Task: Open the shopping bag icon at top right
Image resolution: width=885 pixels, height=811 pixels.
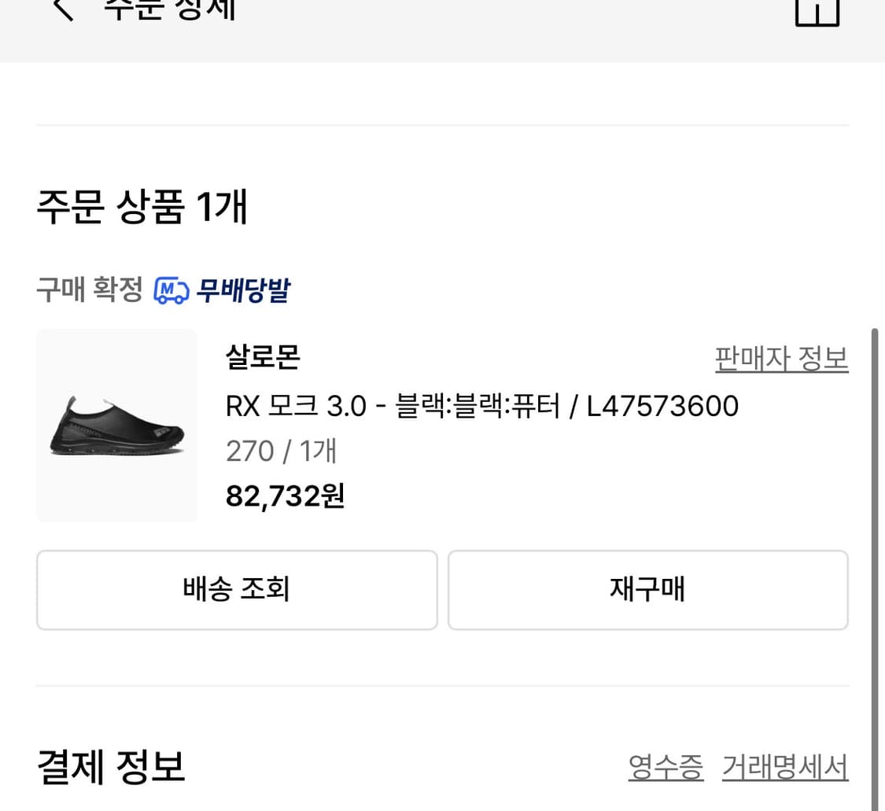Action: click(x=817, y=12)
